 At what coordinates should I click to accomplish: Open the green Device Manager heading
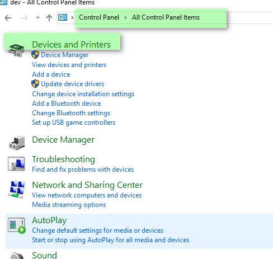(x=63, y=140)
